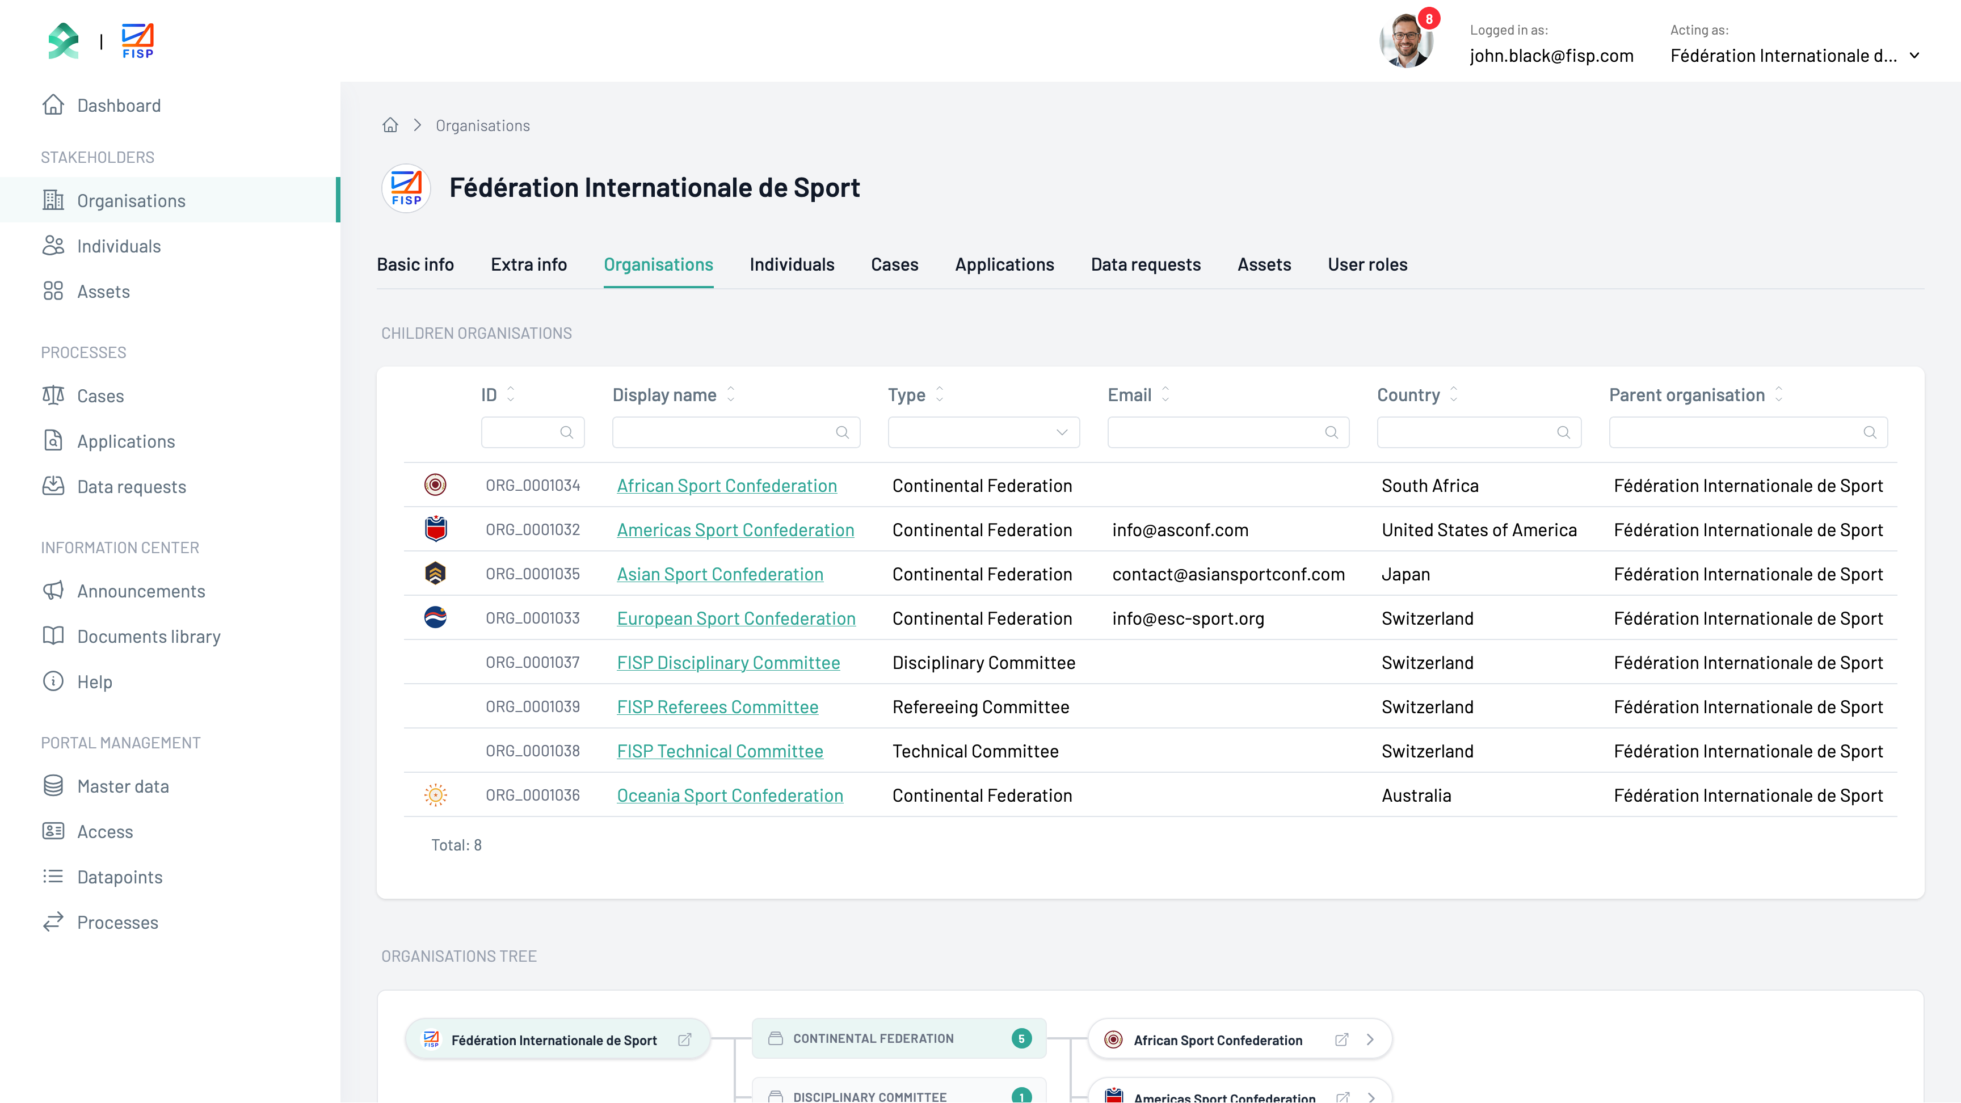The width and height of the screenshot is (1961, 1103).
Task: Click the Oceania Sport Confederation sun logo
Action: tap(435, 795)
